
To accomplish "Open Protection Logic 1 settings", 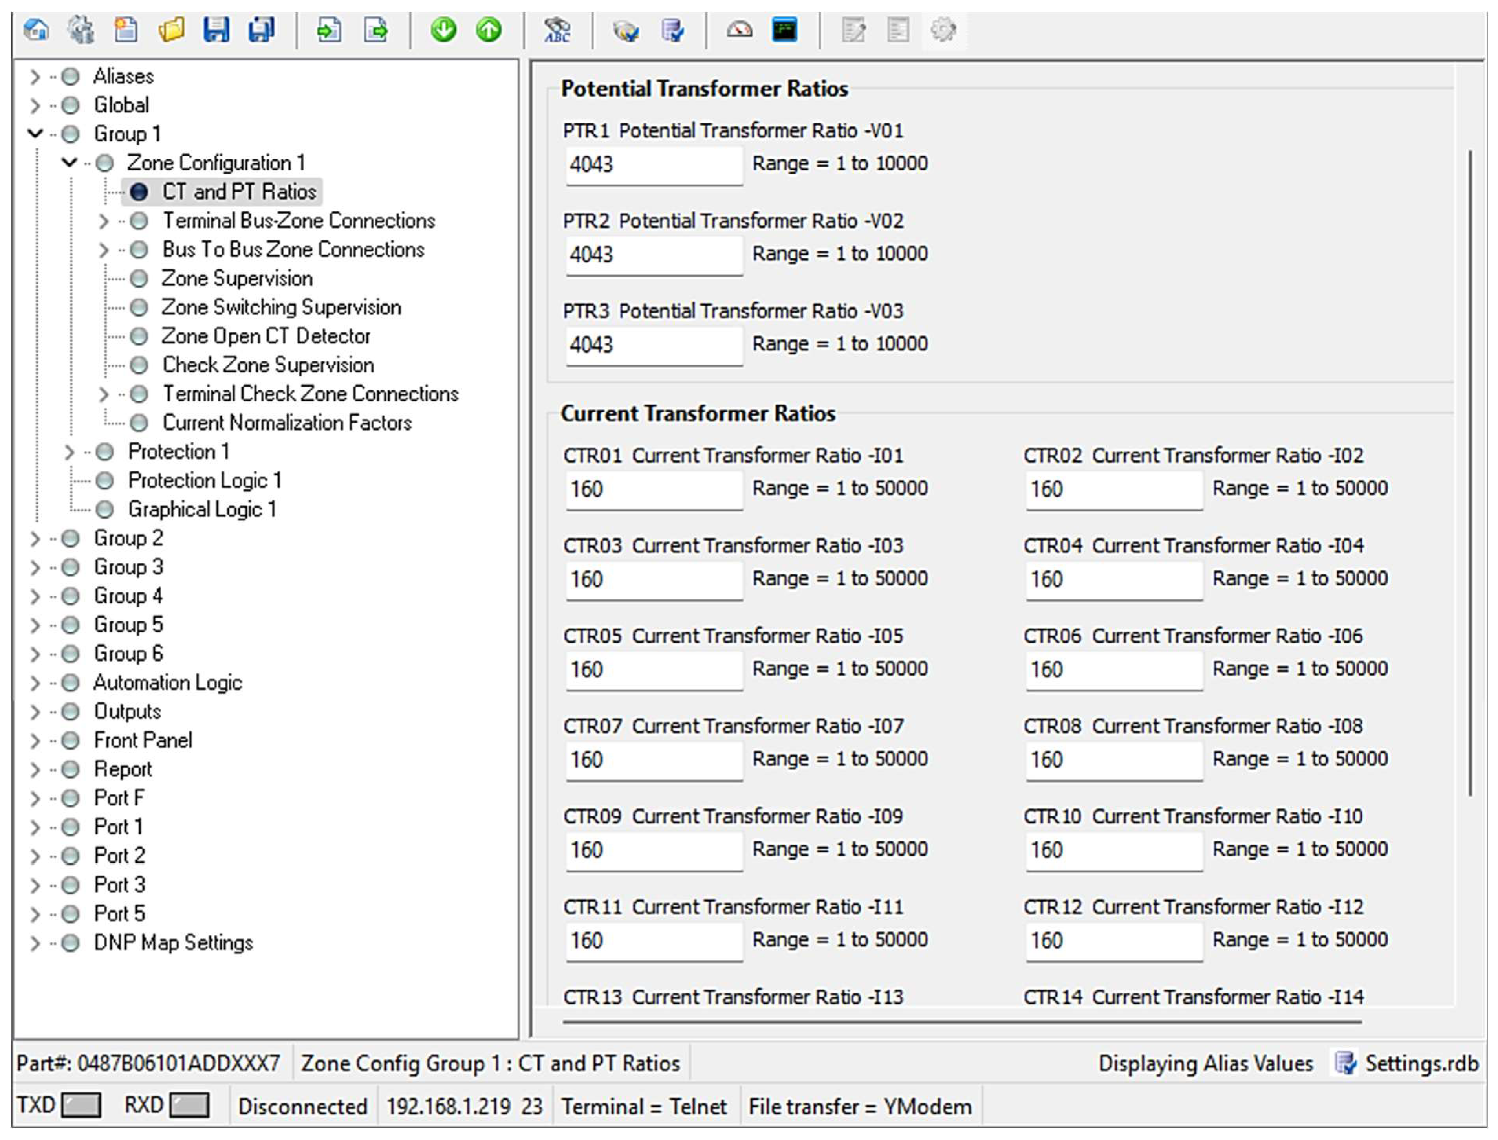I will pos(204,481).
